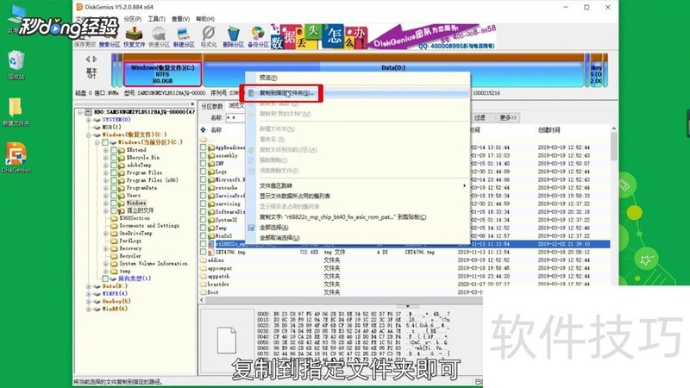Close the left tree panel with X
Image resolution: width=690 pixels, height=388 pixels.
192,104
